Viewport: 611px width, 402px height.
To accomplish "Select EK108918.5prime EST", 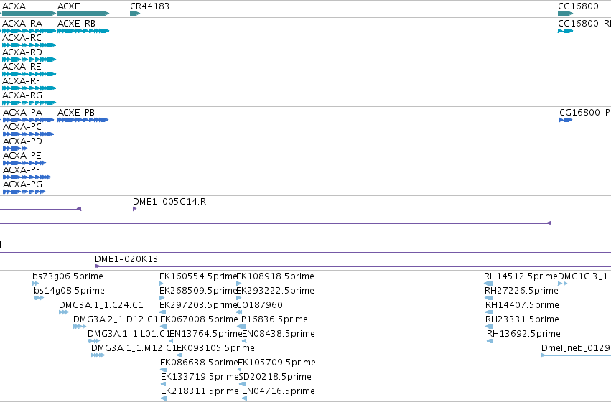I will click(238, 284).
